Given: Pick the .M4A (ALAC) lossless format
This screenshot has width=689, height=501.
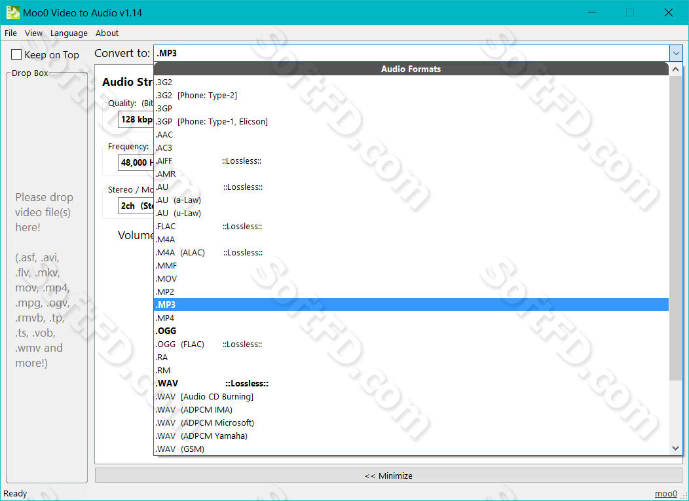Looking at the screenshot, I should 411,253.
